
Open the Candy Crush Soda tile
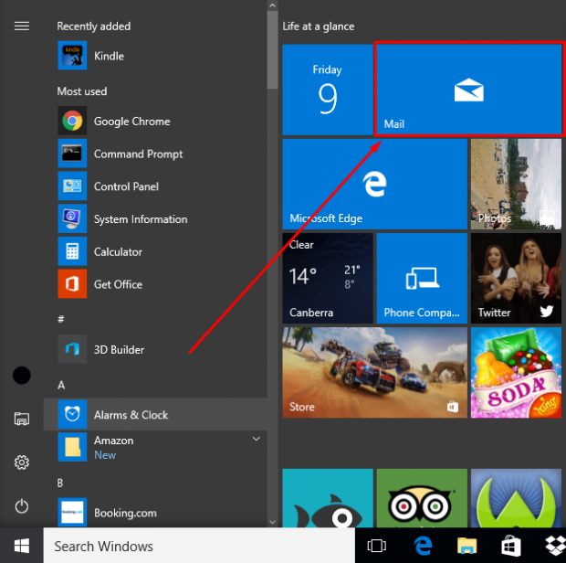coord(516,373)
